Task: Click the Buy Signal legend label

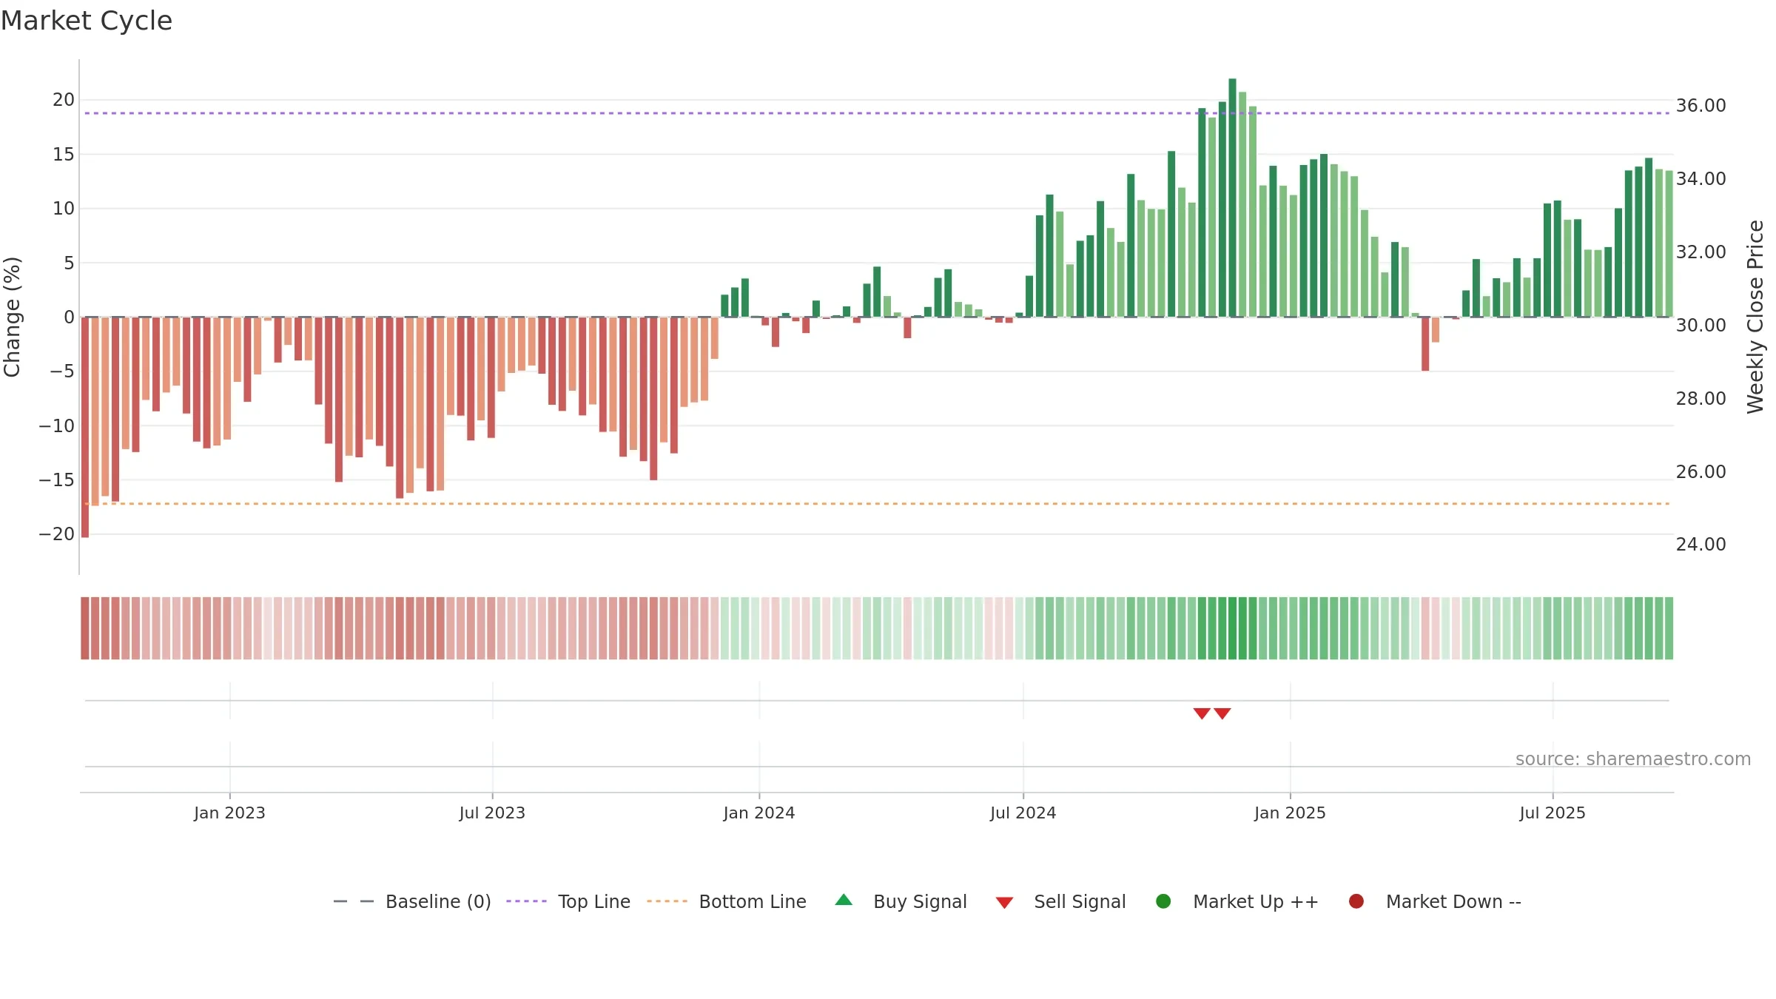Action: (x=920, y=901)
